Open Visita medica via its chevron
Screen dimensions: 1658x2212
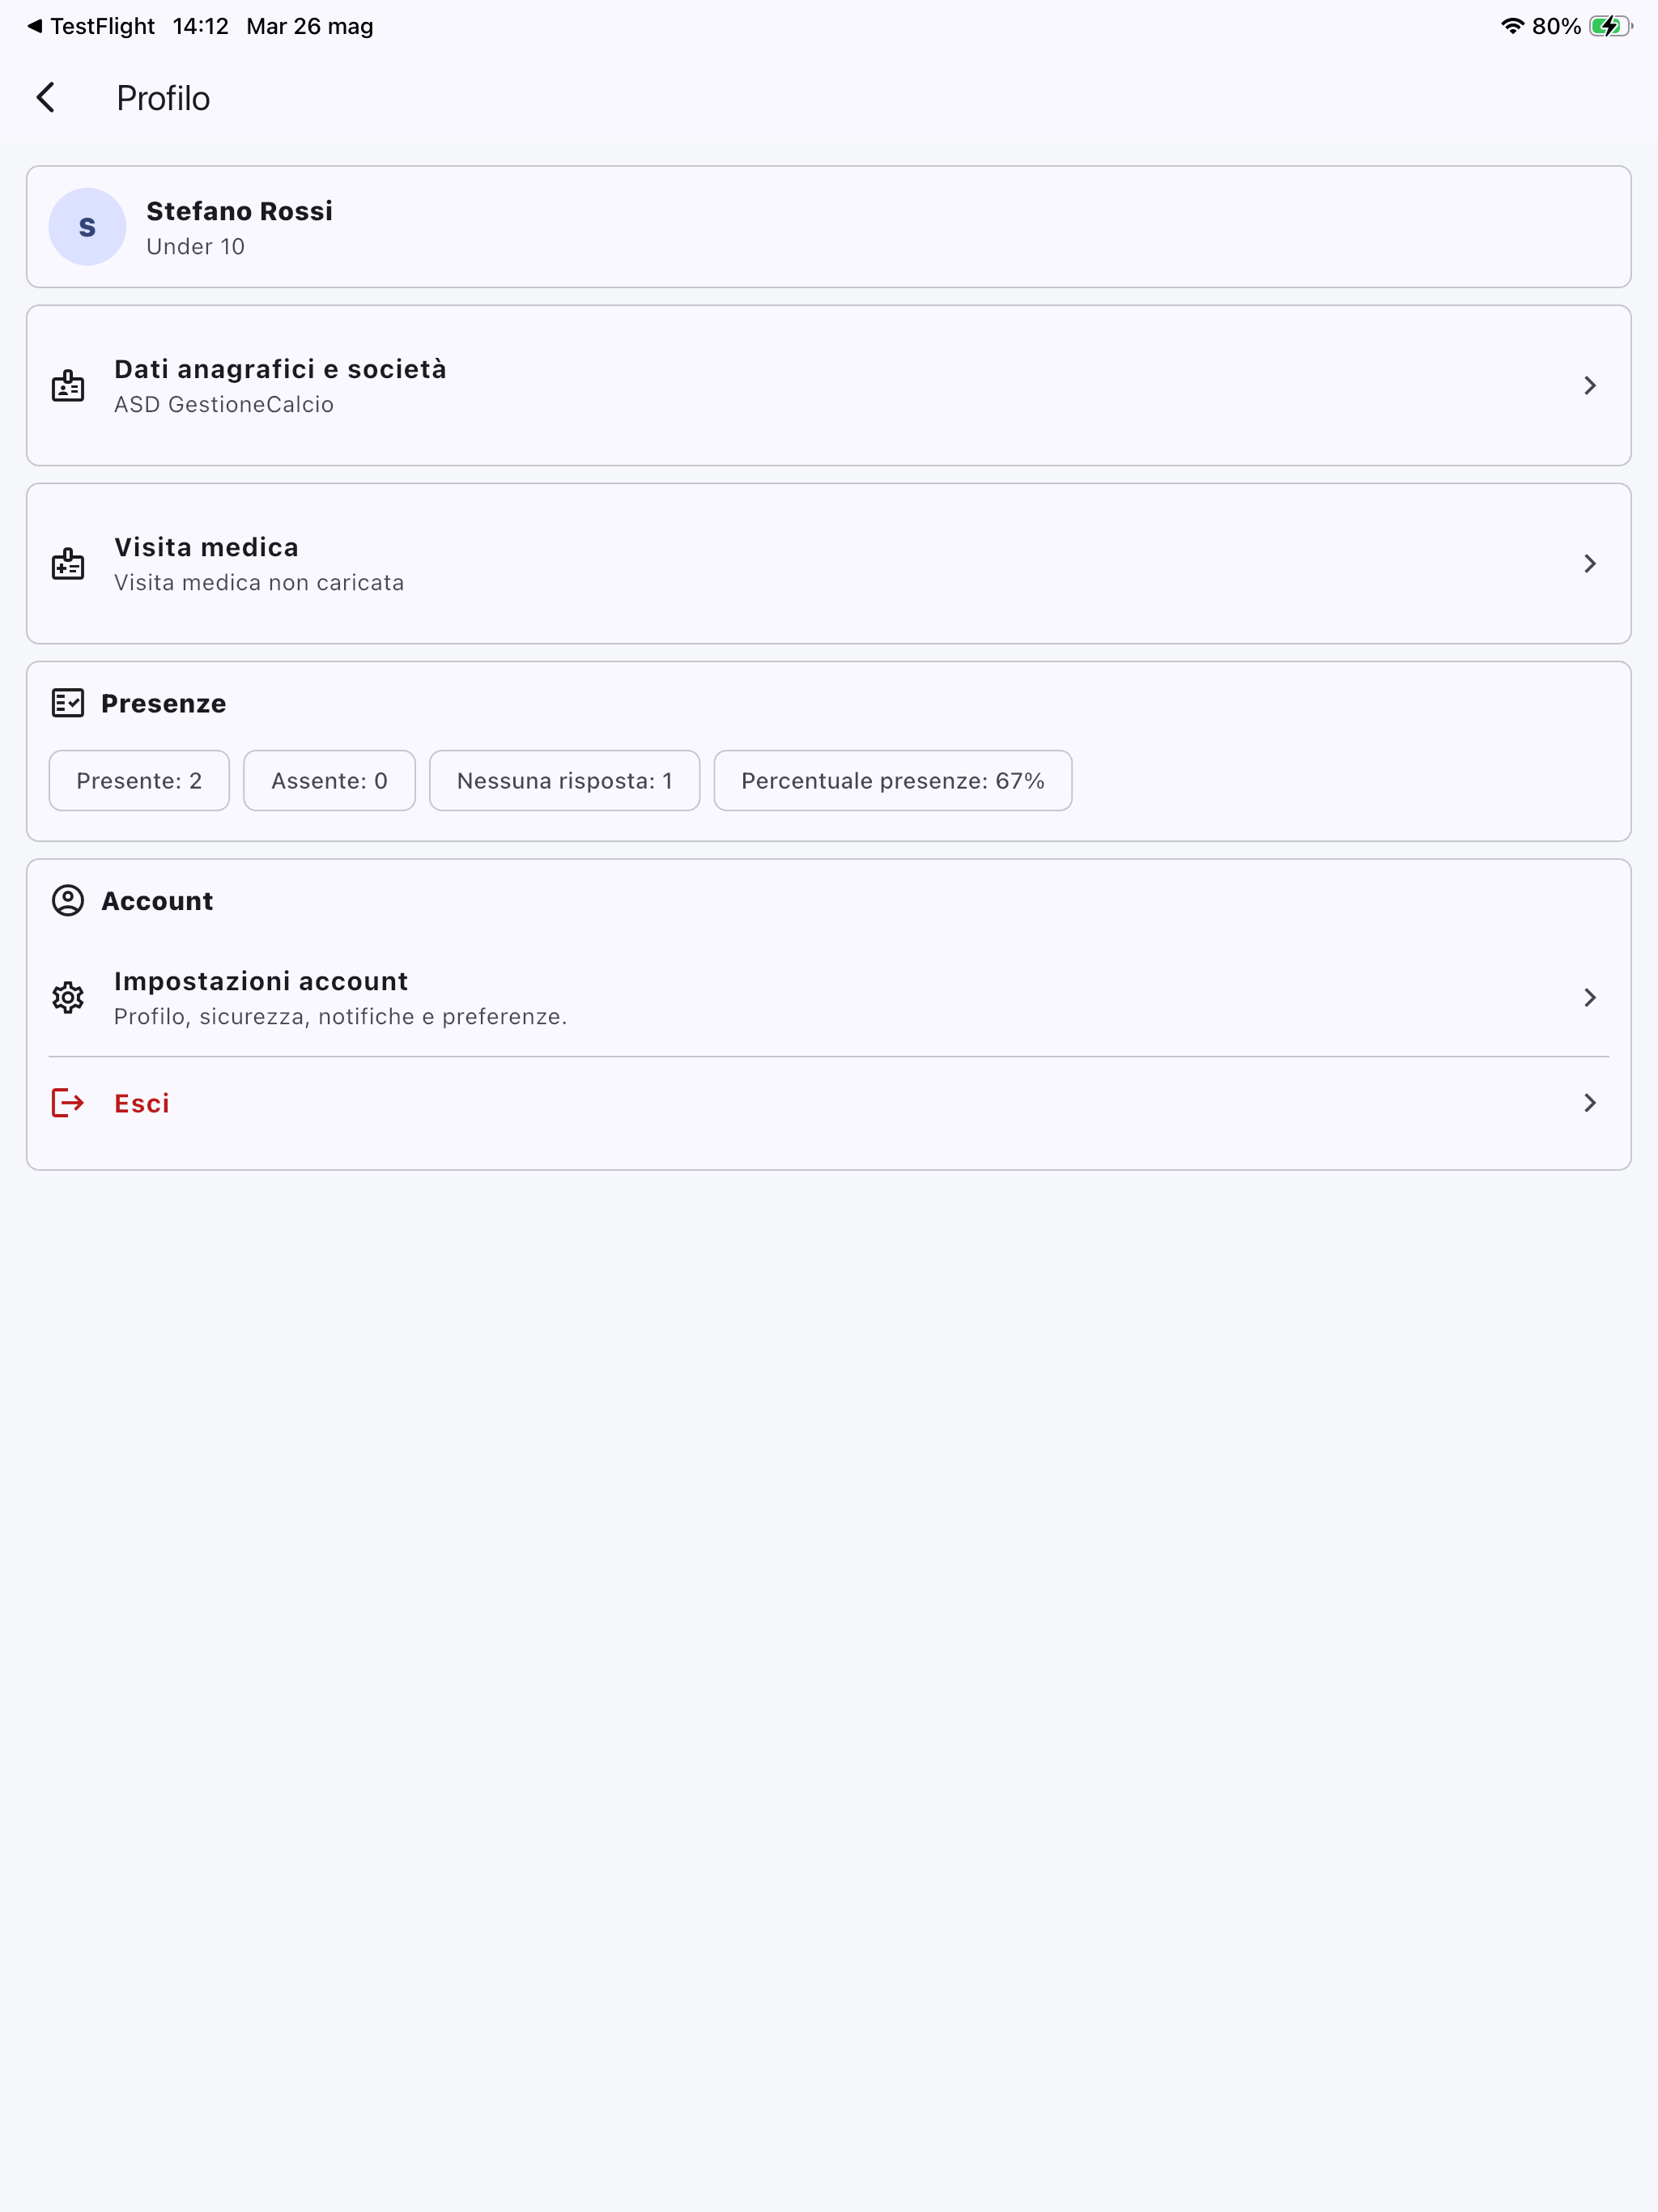click(1590, 564)
